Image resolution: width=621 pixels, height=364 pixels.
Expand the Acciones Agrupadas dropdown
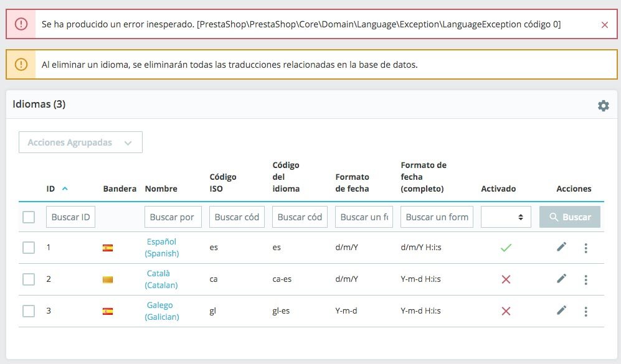pyautogui.click(x=80, y=142)
